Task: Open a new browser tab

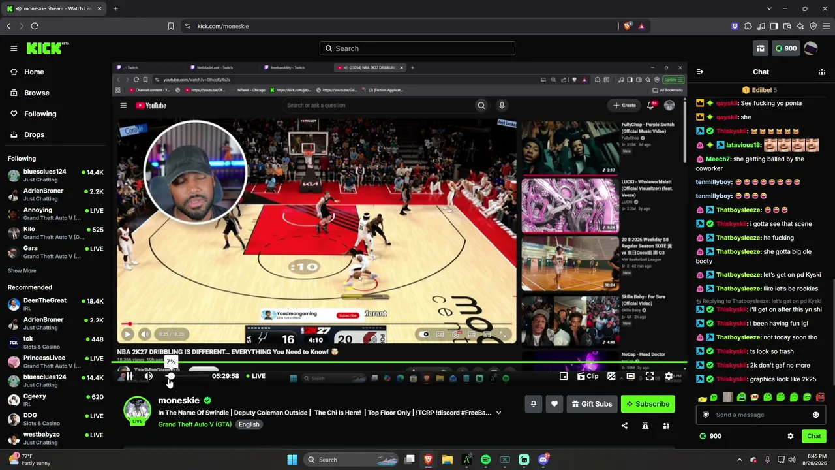Action: [x=115, y=8]
